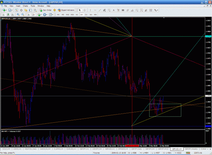Click the New Chart toolbar icon

click(4, 10)
